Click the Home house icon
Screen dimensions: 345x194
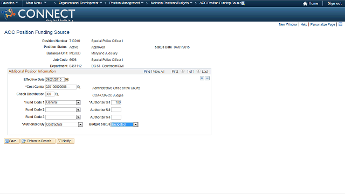[x=305, y=4]
